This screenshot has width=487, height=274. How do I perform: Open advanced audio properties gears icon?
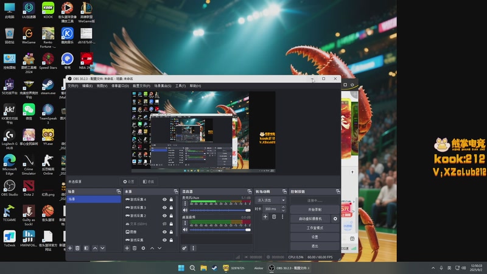(184, 248)
